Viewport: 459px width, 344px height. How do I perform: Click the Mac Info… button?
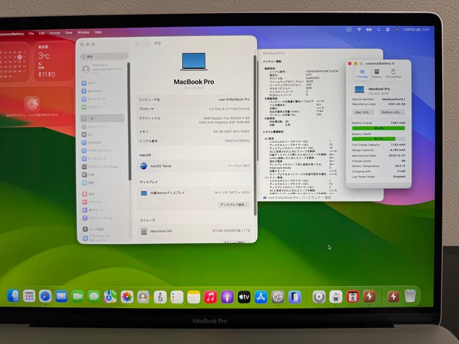(x=363, y=112)
